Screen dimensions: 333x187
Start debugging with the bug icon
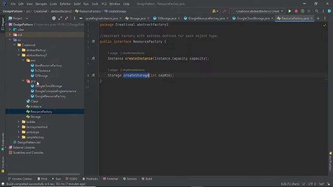coord(296,11)
